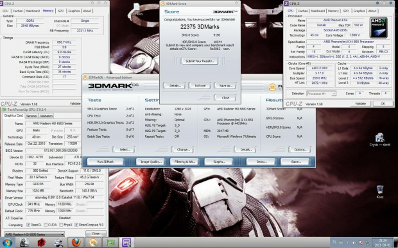Click the right CPU-Z window title icon
Screen dimensions: 398x248
point(286,4)
